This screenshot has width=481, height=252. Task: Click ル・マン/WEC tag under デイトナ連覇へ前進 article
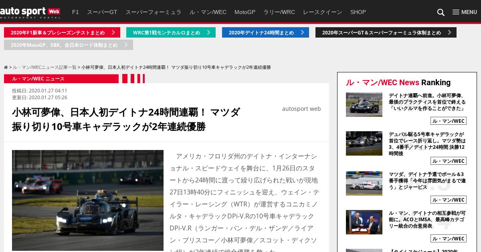tap(449, 121)
